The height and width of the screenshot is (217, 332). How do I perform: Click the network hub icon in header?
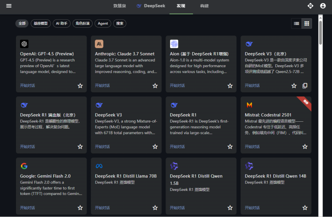[310, 6]
